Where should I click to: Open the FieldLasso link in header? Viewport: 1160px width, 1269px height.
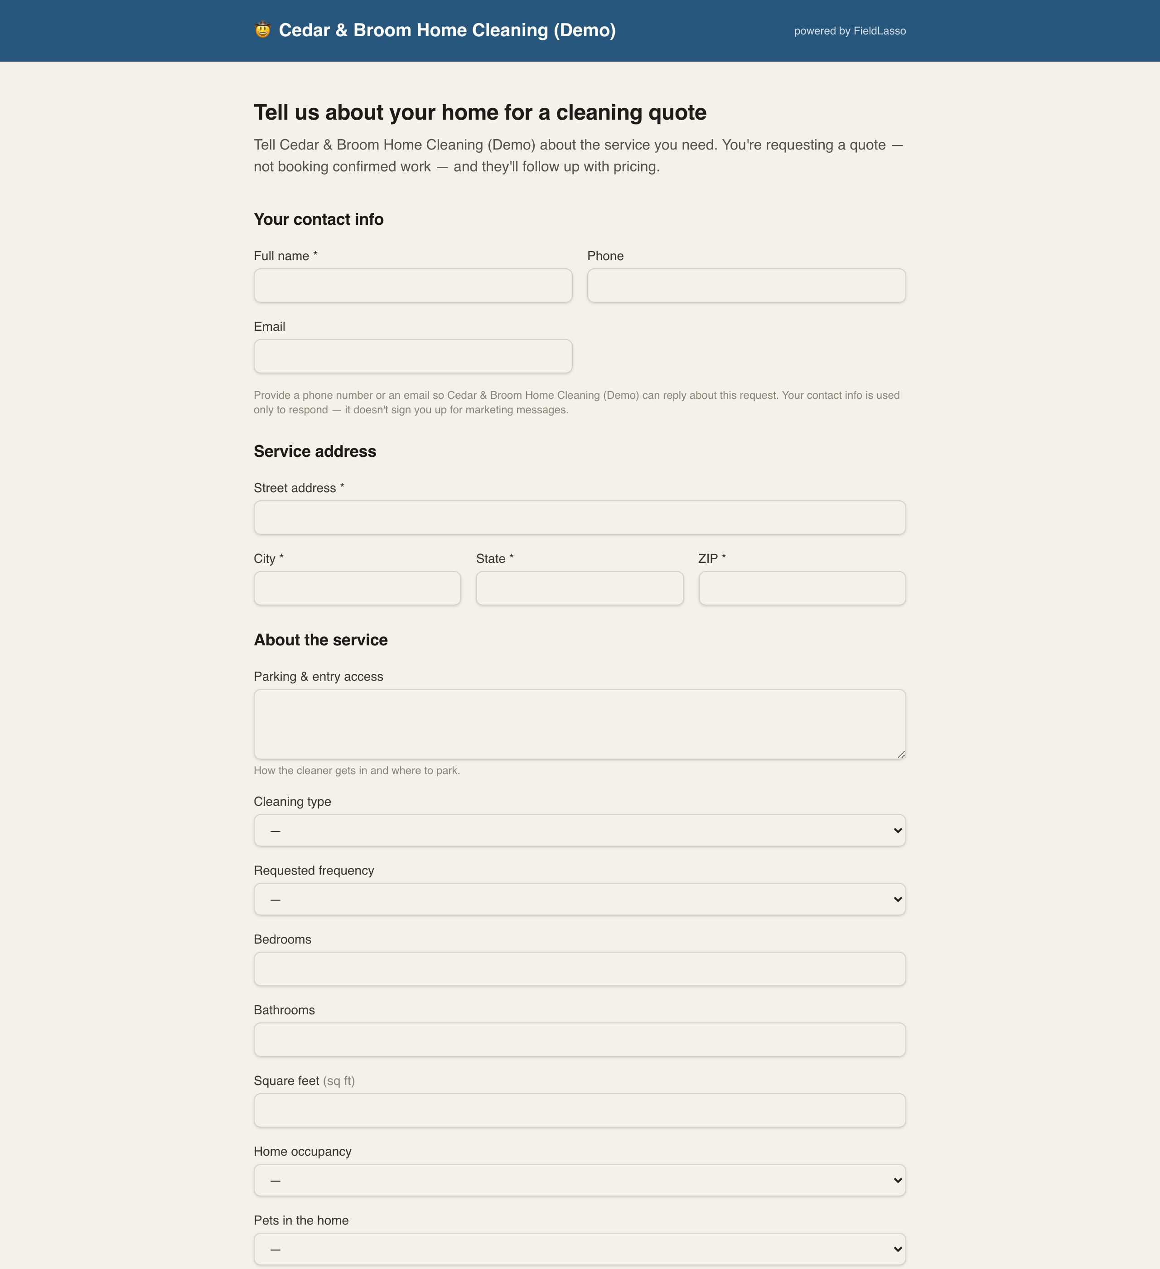click(879, 31)
